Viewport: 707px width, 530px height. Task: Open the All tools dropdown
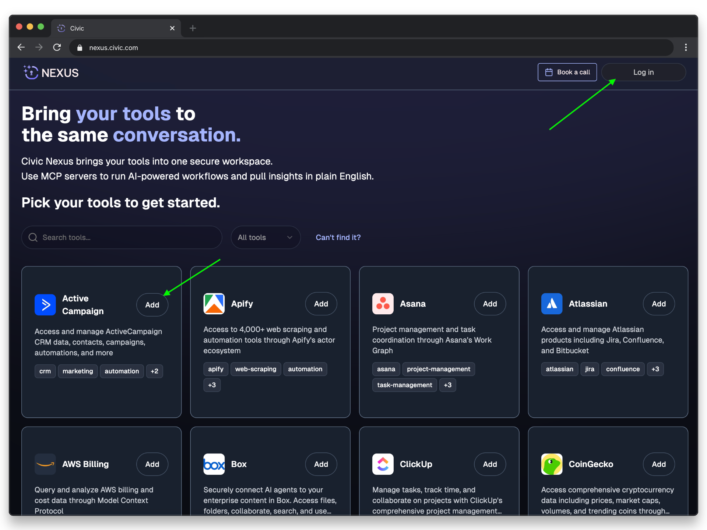pos(265,237)
